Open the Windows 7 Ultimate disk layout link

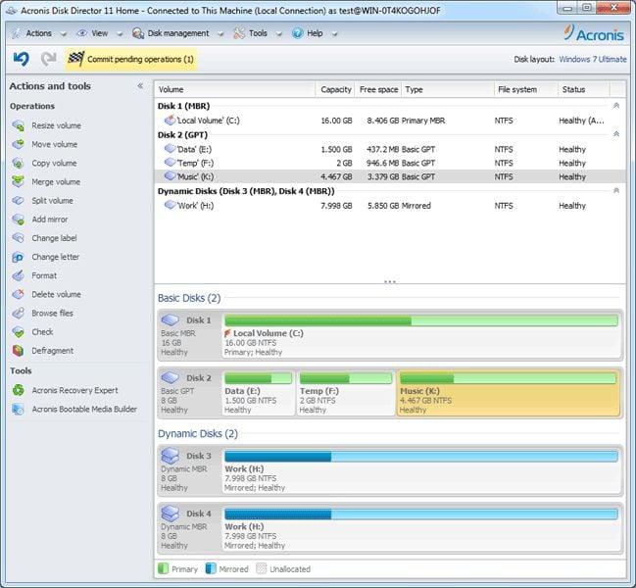tap(593, 59)
